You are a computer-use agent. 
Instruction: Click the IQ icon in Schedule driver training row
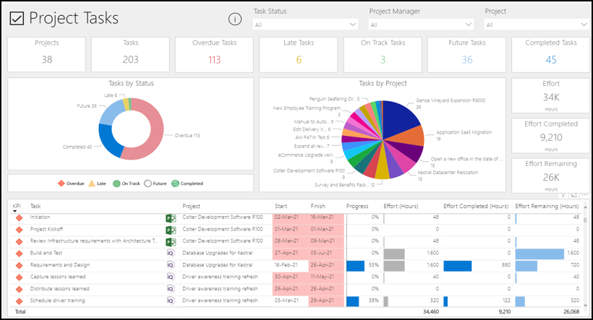171,300
